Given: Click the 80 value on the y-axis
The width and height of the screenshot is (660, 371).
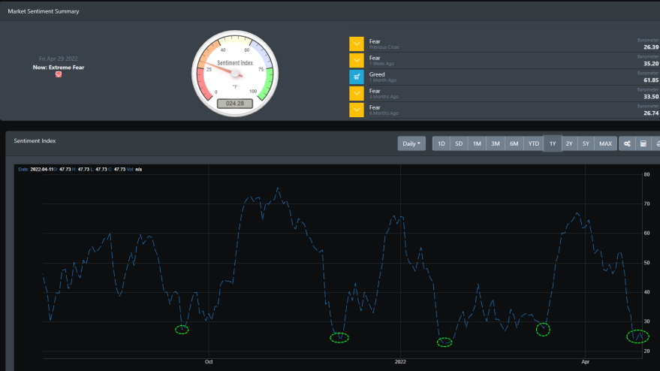Looking at the screenshot, I should click(646, 174).
